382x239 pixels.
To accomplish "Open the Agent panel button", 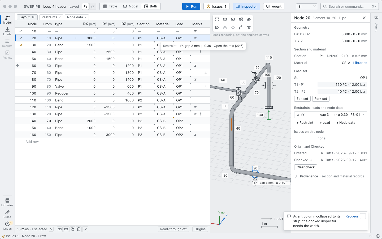I will tap(274, 6).
